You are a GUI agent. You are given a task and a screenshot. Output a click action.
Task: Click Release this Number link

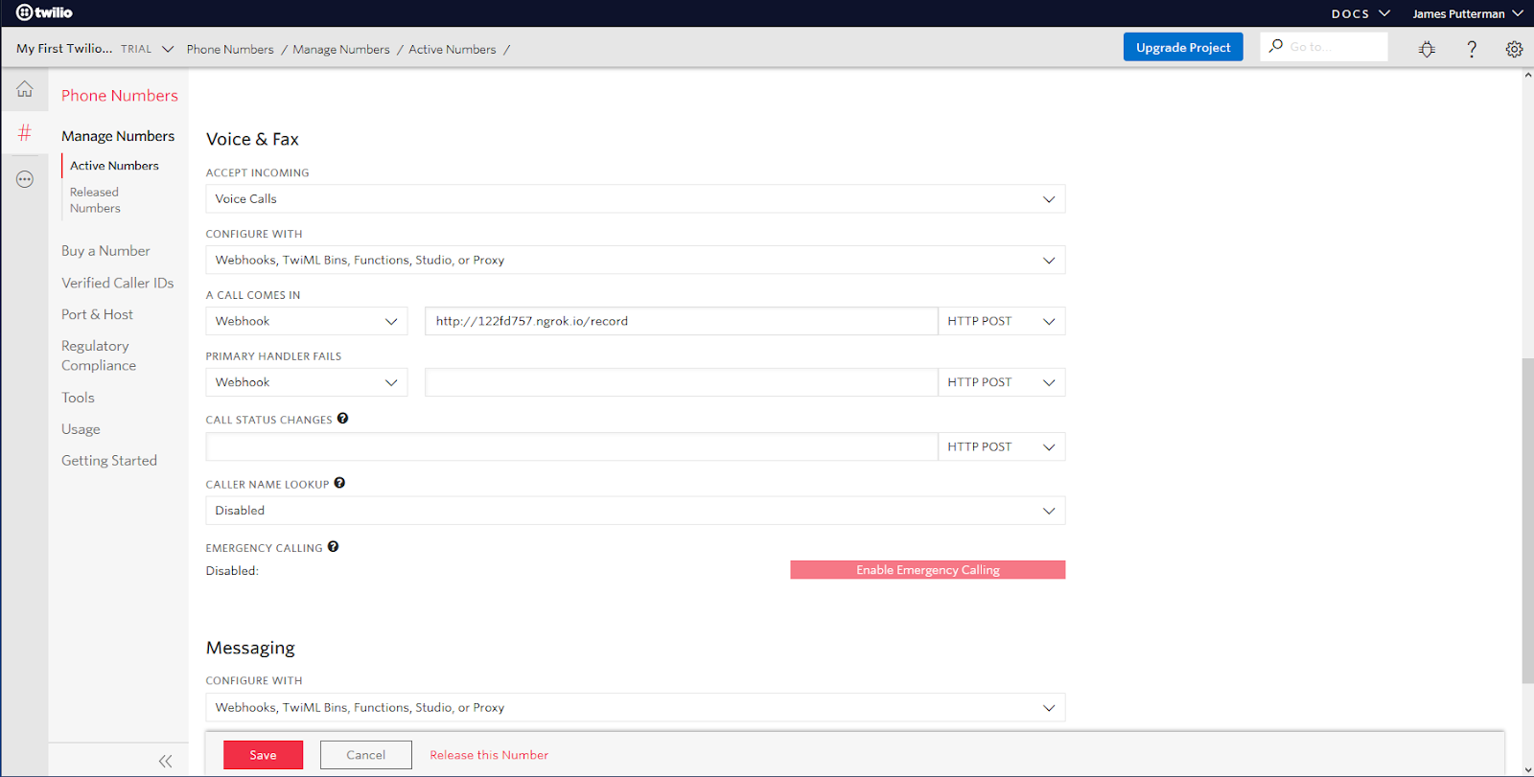[489, 755]
